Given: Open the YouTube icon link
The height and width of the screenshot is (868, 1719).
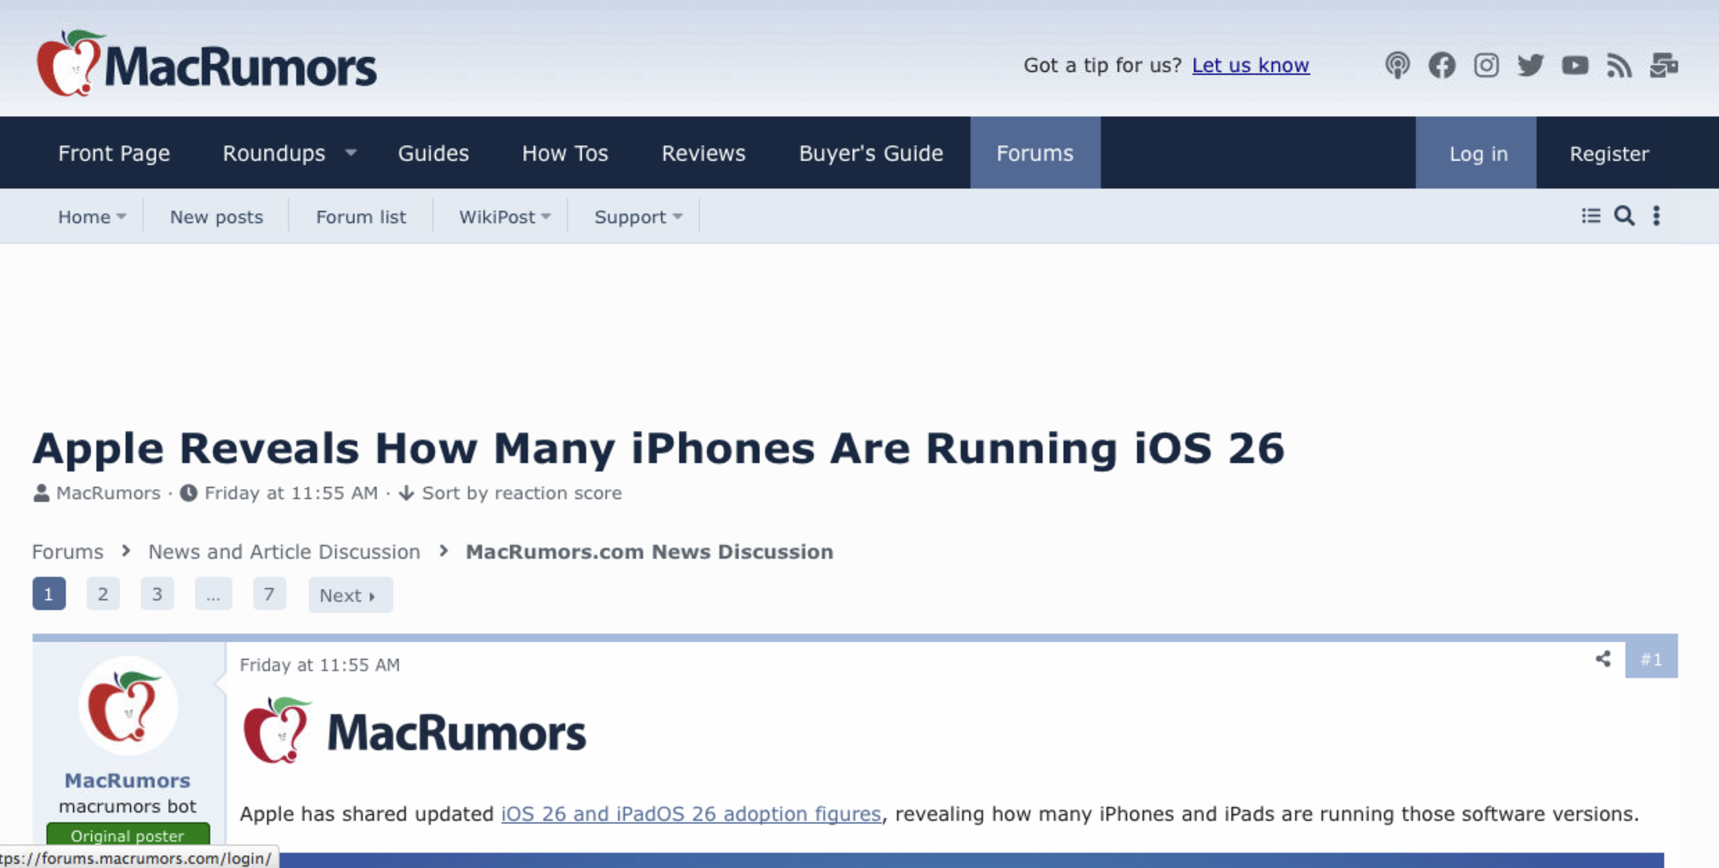Looking at the screenshot, I should pos(1575,65).
